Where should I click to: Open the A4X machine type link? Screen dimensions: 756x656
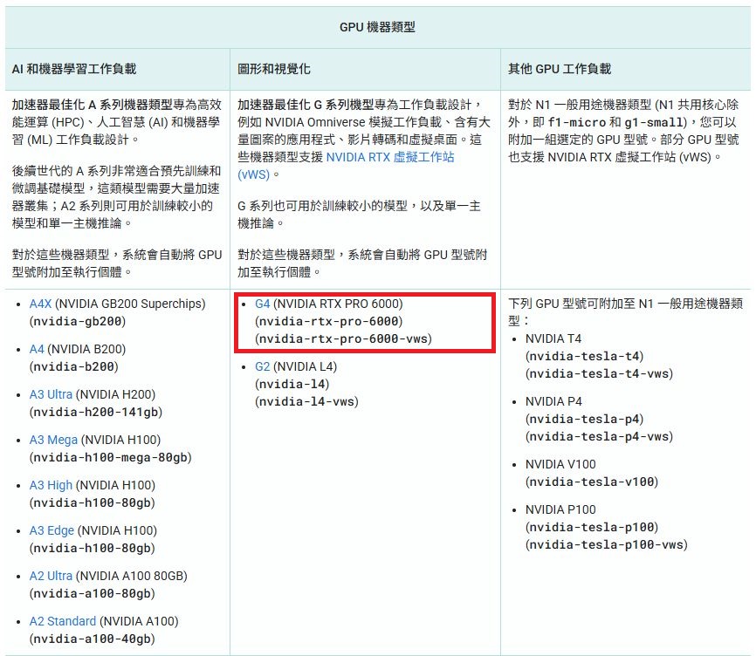42,304
